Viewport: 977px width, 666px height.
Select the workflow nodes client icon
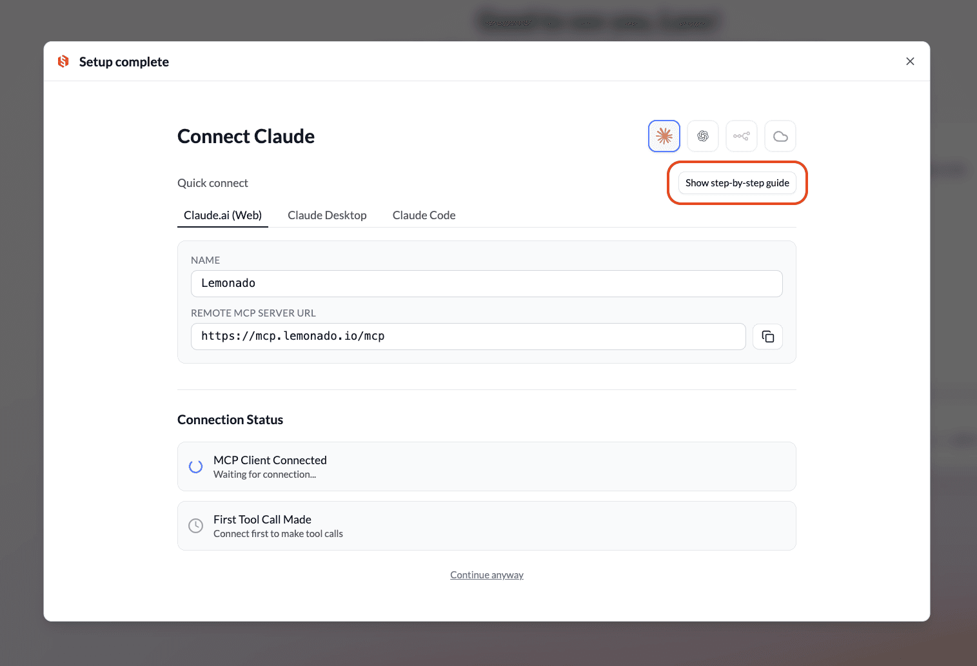click(741, 136)
